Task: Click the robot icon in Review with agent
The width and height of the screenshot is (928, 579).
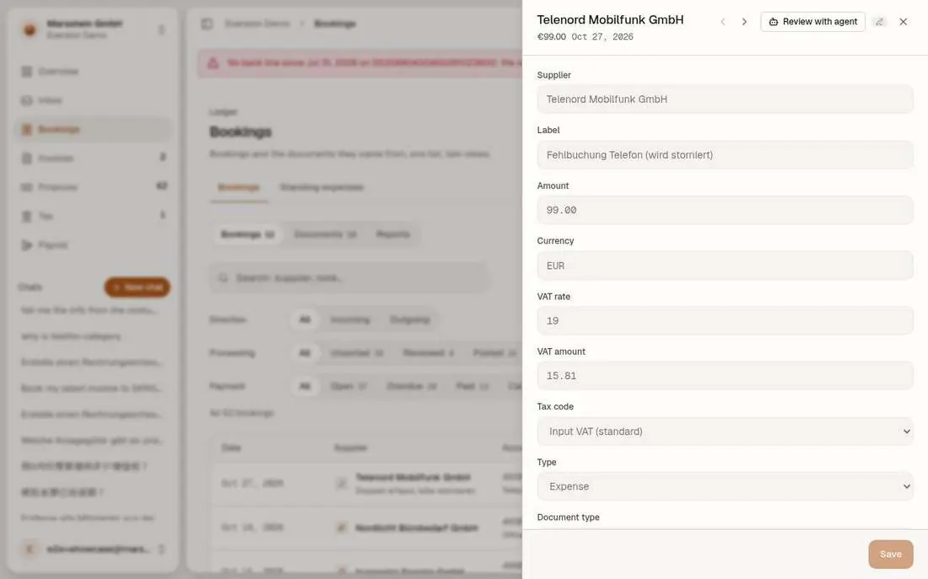Action: coord(773,22)
